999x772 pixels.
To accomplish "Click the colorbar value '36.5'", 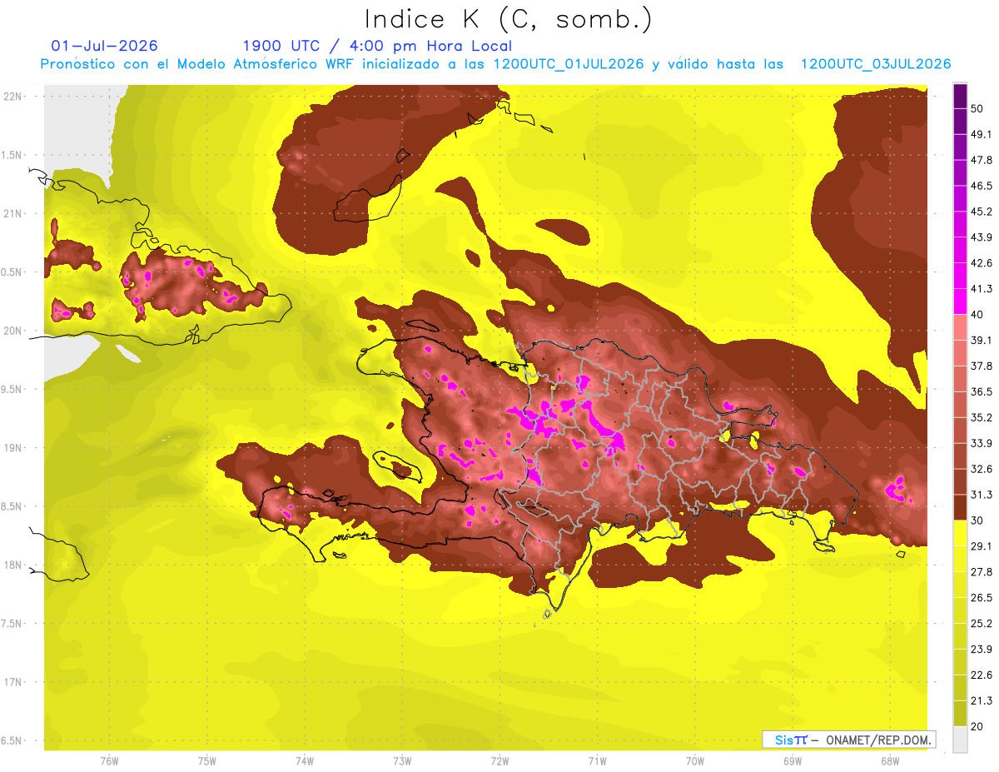I will tap(982, 392).
